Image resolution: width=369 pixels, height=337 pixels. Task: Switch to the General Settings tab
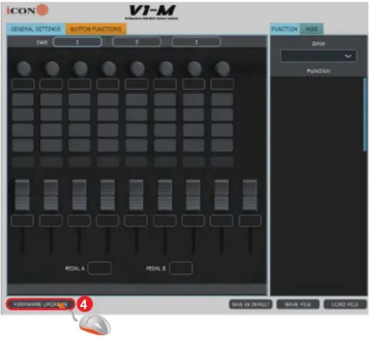click(x=36, y=29)
